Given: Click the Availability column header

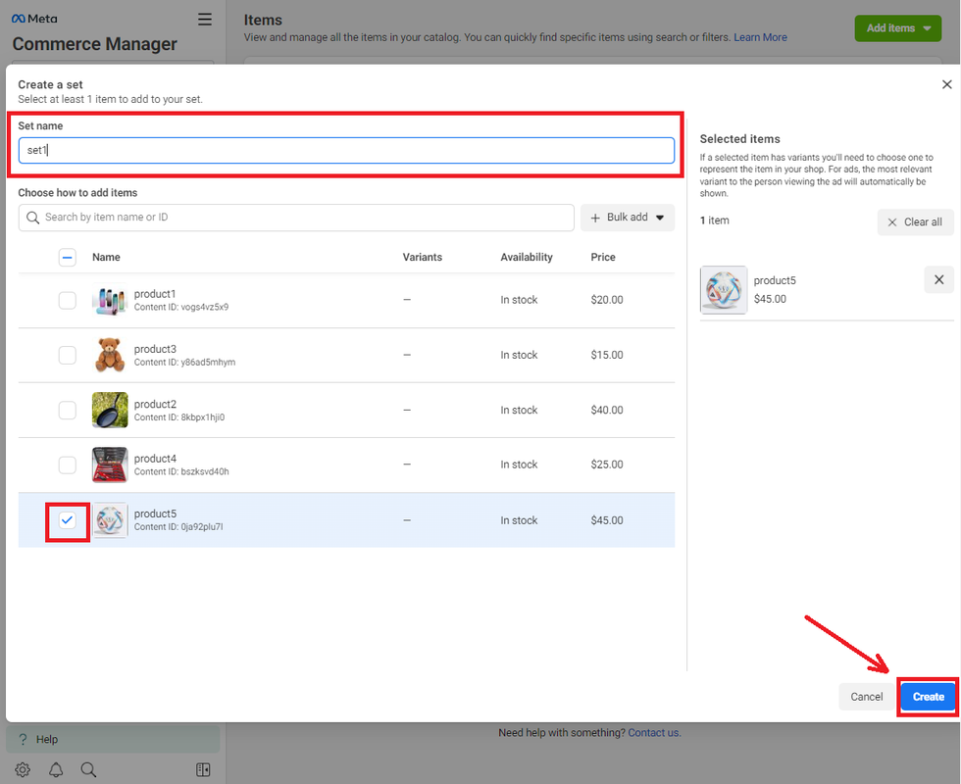Looking at the screenshot, I should coord(527,257).
